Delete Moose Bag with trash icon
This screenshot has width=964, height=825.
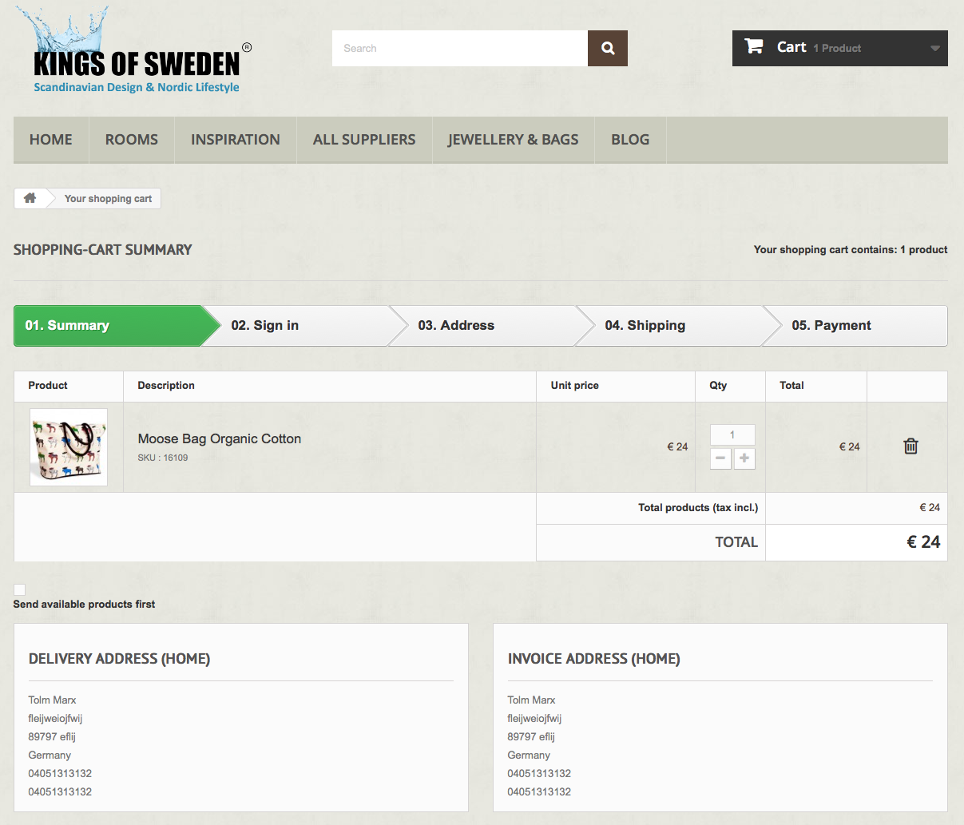pyautogui.click(x=910, y=446)
